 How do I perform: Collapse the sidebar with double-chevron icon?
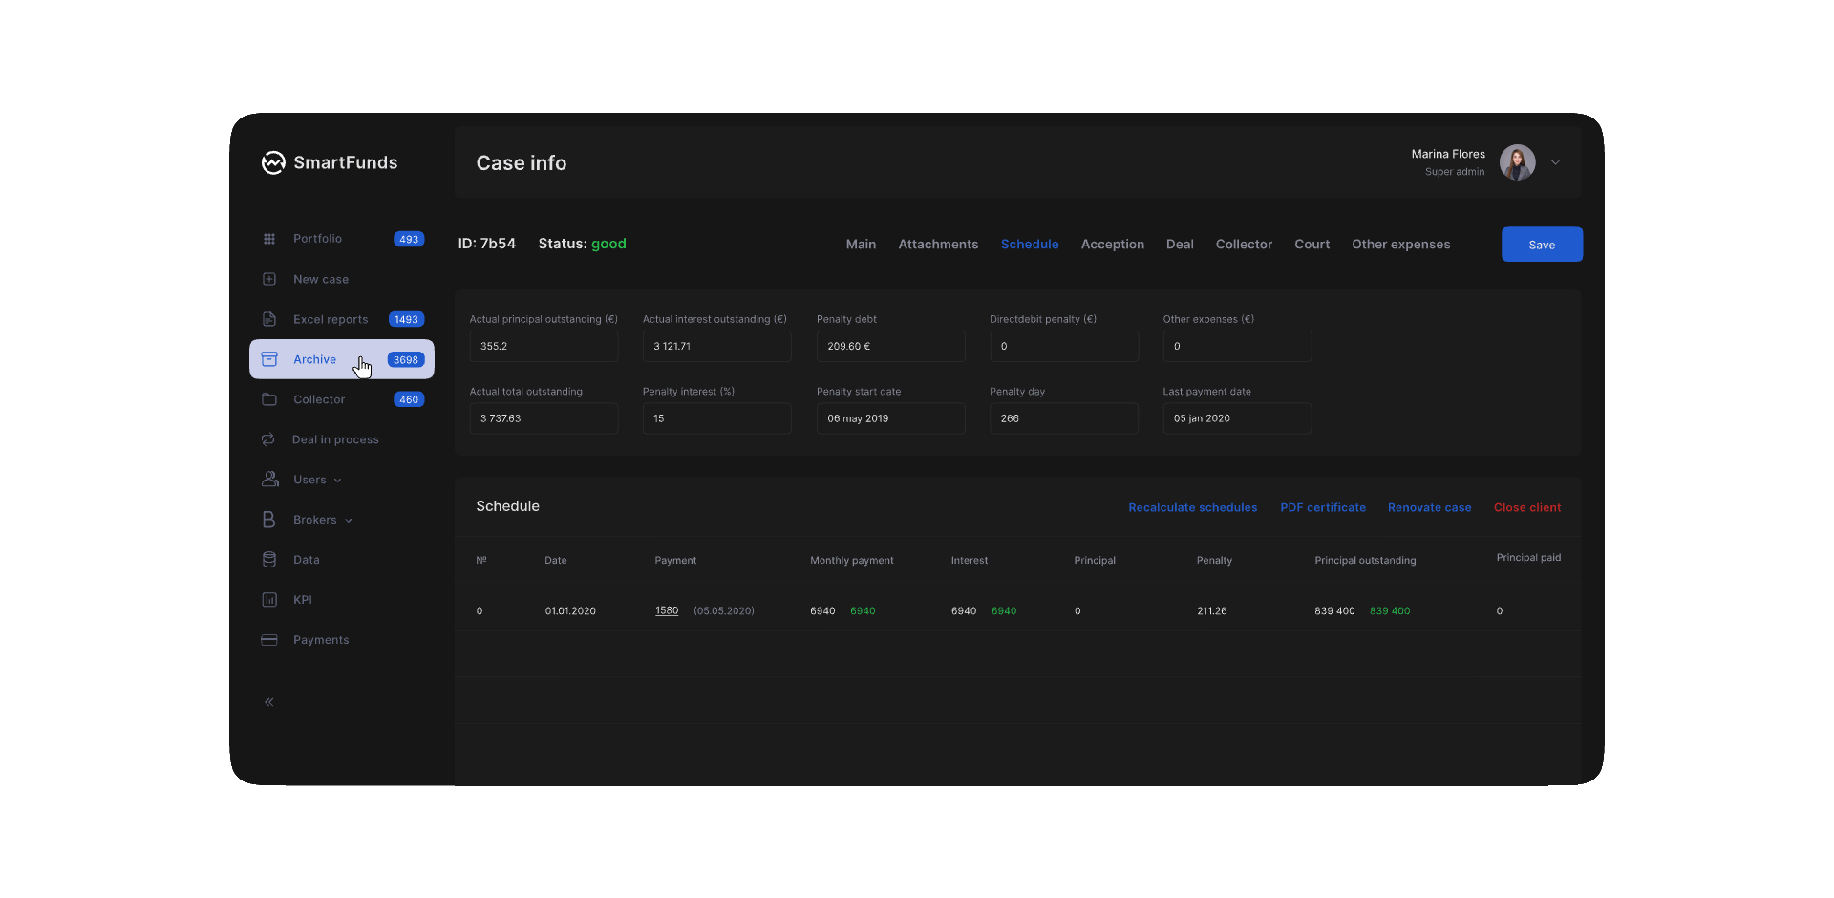pyautogui.click(x=269, y=702)
